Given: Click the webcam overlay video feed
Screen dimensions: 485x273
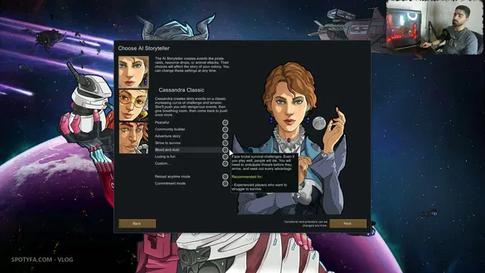Looking at the screenshot, I should (x=434, y=27).
